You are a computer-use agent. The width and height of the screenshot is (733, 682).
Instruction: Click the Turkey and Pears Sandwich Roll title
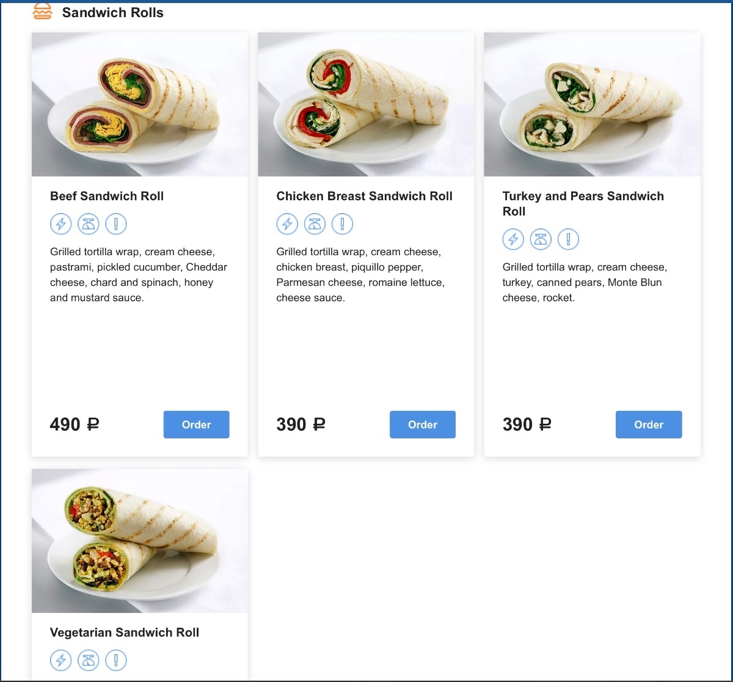coord(583,203)
